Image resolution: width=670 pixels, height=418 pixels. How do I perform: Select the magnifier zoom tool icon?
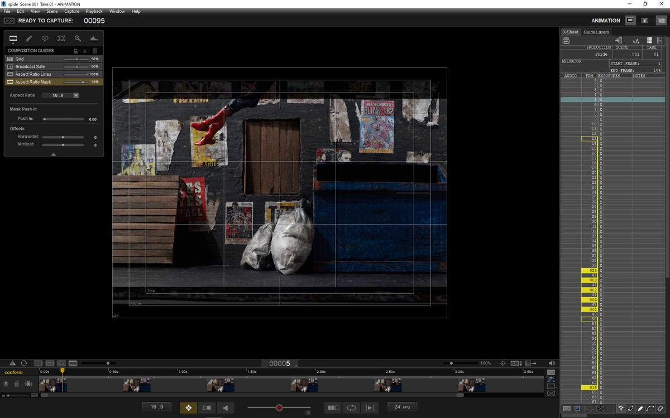[x=78, y=38]
